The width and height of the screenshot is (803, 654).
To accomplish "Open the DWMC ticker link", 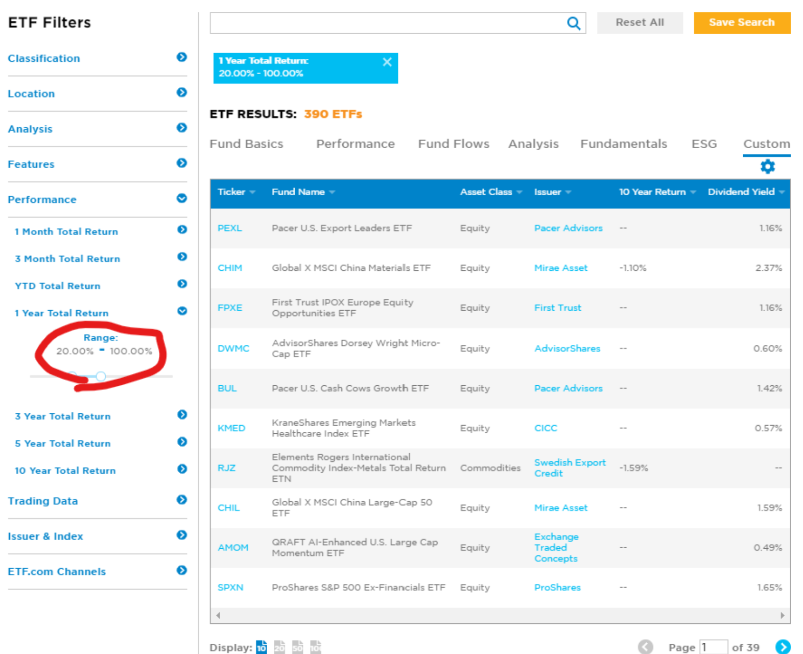I will click(x=233, y=348).
